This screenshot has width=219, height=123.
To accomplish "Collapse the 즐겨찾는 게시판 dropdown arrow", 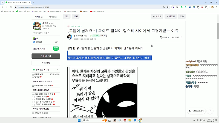I will click(58, 70).
